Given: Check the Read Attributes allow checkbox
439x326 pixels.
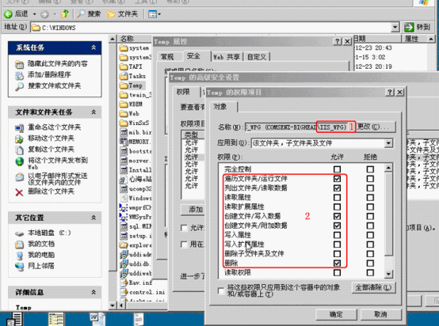Looking at the screenshot, I should point(337,197).
